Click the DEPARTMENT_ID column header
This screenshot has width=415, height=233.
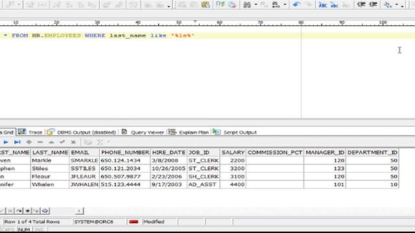pyautogui.click(x=372, y=153)
